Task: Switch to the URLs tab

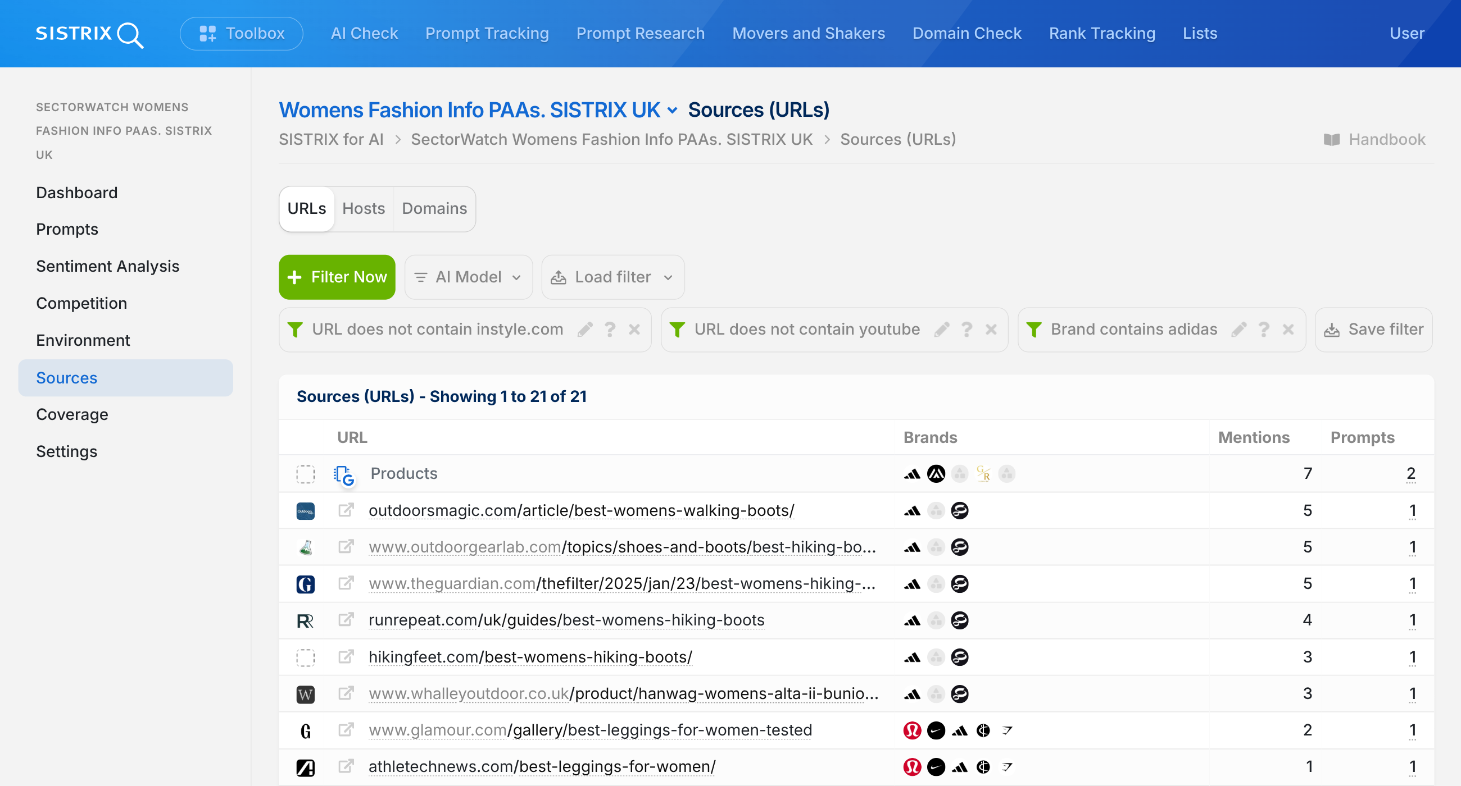Action: pyautogui.click(x=307, y=208)
